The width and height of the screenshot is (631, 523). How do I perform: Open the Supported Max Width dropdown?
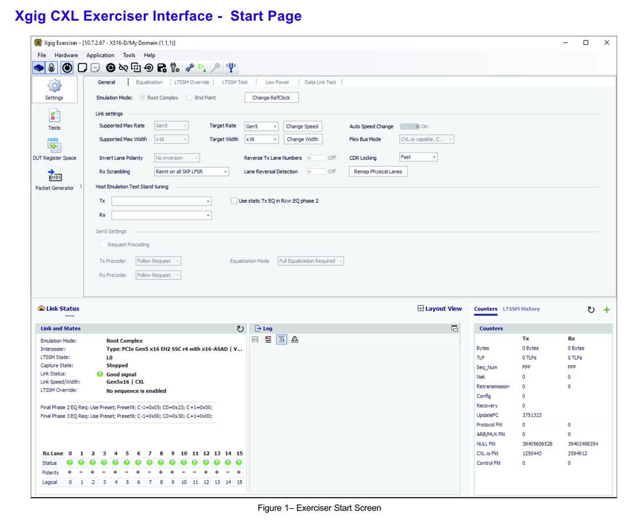pos(171,140)
